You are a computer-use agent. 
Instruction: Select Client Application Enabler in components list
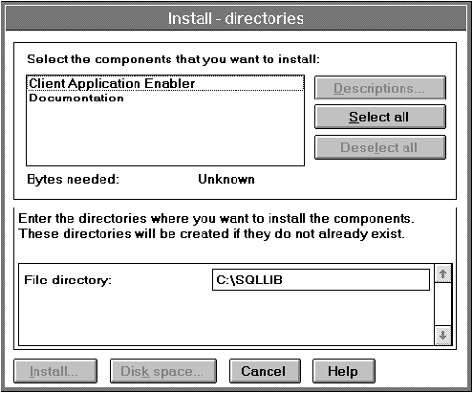165,83
